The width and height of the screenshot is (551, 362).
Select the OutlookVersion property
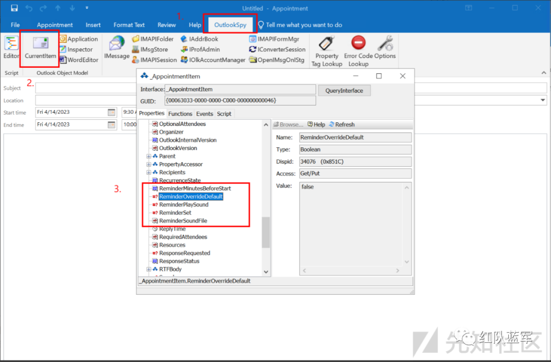[x=178, y=148]
